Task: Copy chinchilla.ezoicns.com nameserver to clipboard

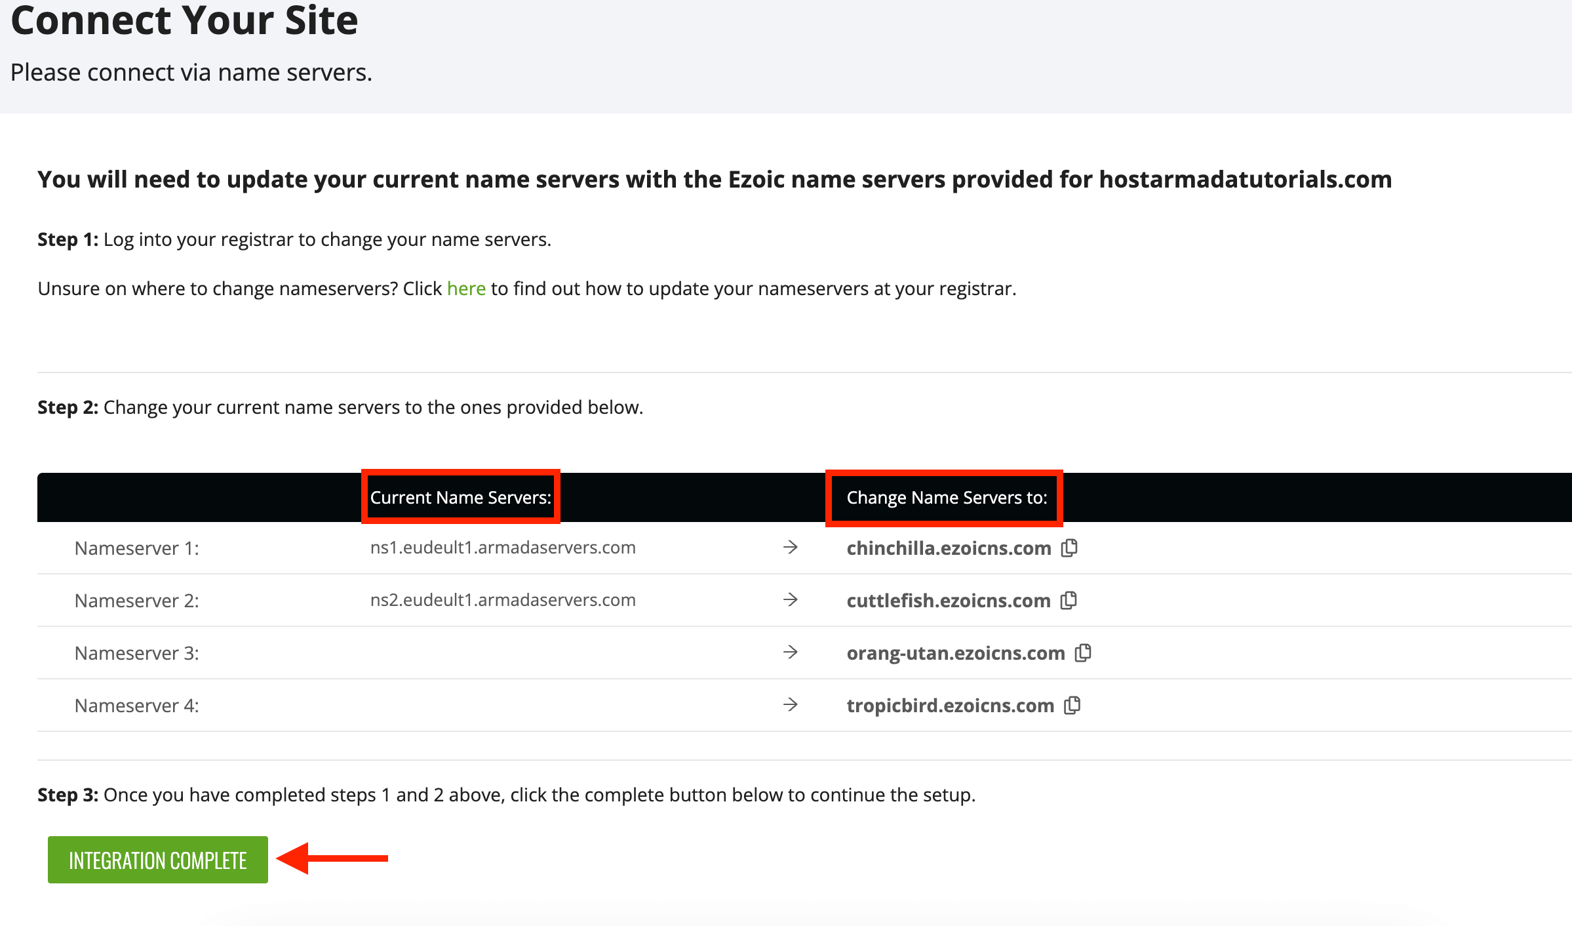Action: pyautogui.click(x=1069, y=548)
